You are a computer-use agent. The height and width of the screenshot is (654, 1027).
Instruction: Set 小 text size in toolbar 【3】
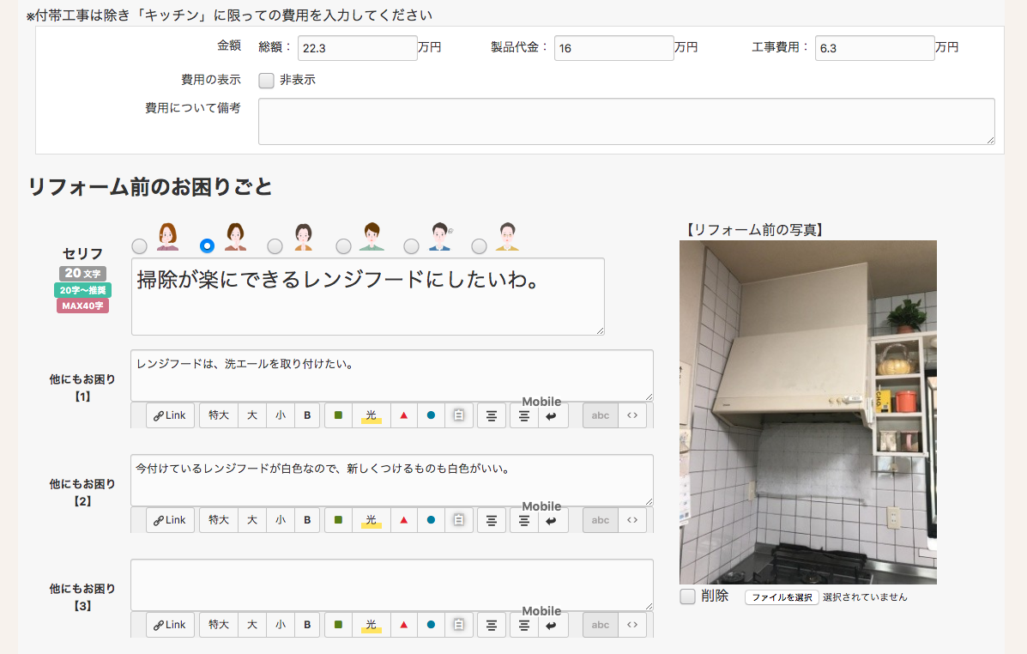(280, 625)
